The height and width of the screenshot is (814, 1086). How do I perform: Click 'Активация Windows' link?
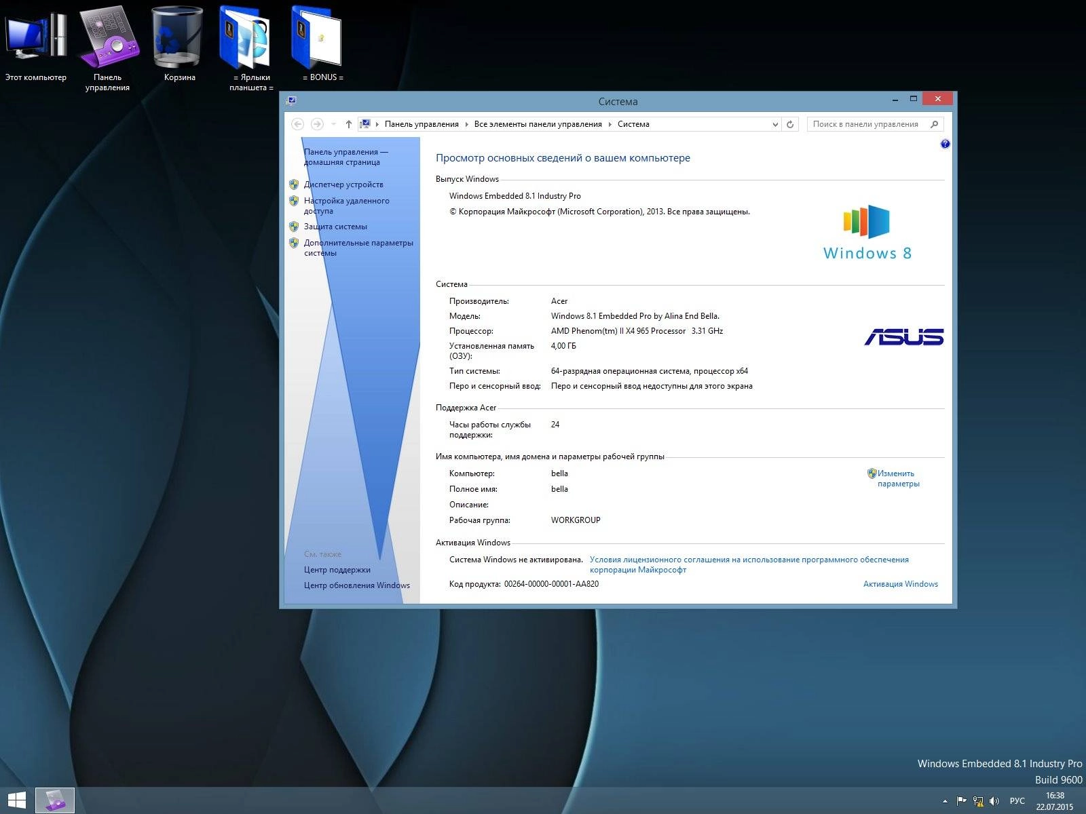click(900, 584)
